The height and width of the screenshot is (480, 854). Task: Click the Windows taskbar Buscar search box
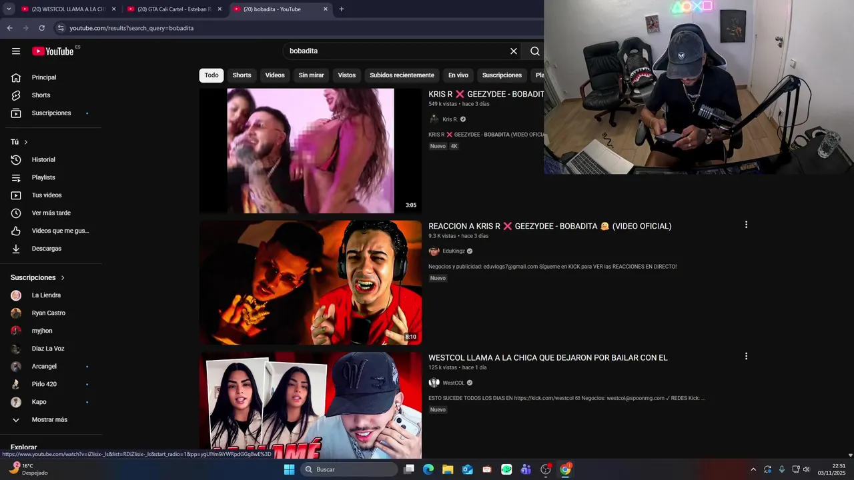click(348, 469)
